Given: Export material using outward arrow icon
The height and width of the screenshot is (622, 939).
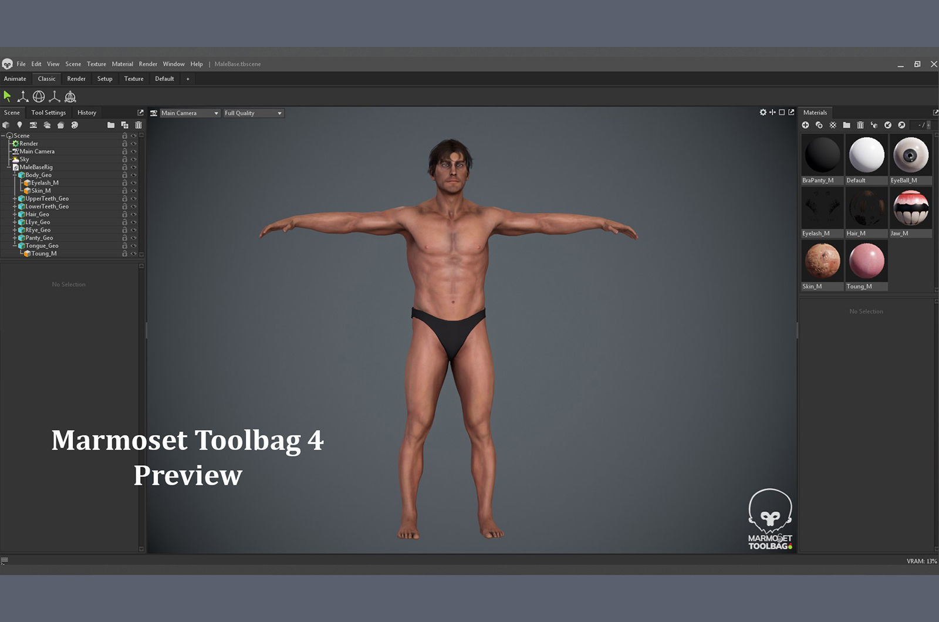Looking at the screenshot, I should (x=901, y=125).
